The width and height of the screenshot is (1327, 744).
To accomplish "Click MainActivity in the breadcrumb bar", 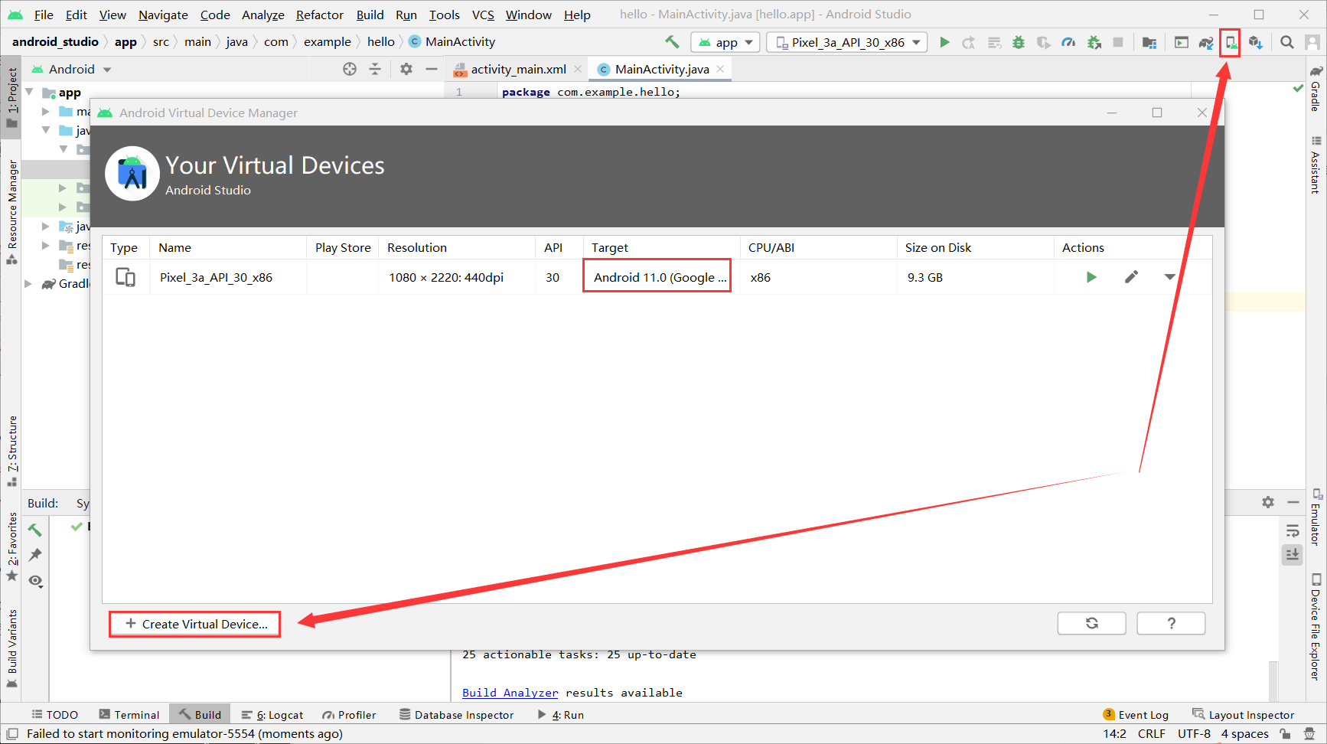I will click(x=452, y=41).
